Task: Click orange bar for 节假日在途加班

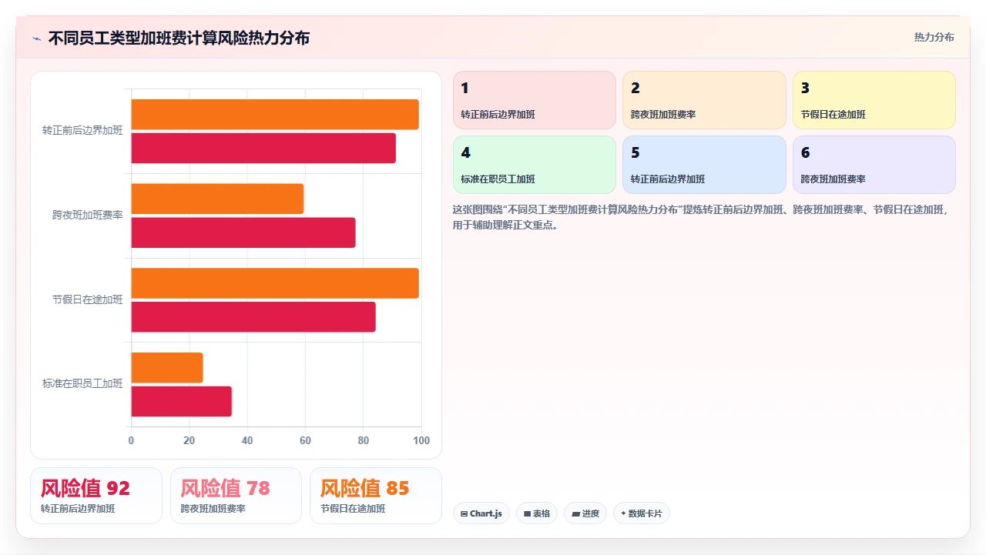Action: pos(275,283)
